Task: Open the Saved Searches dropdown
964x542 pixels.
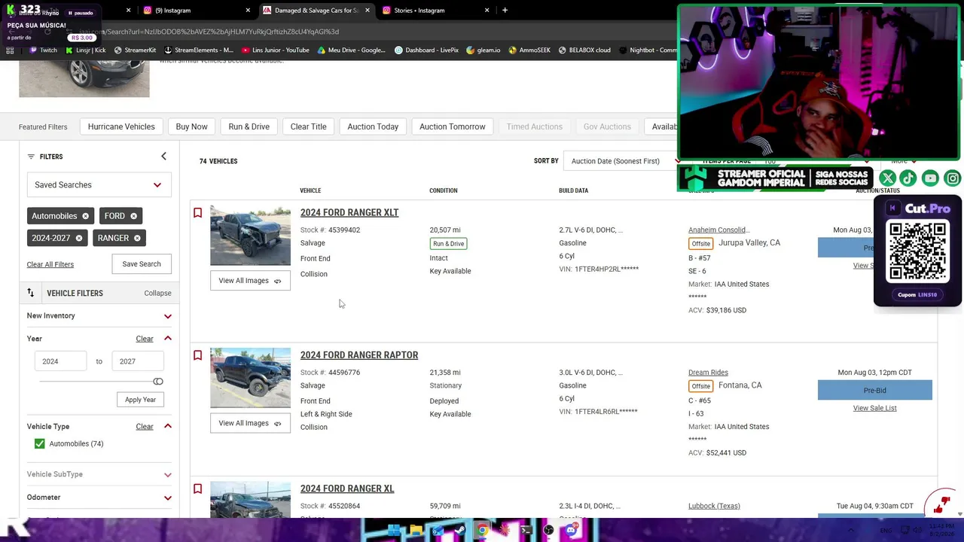Action: tap(99, 185)
